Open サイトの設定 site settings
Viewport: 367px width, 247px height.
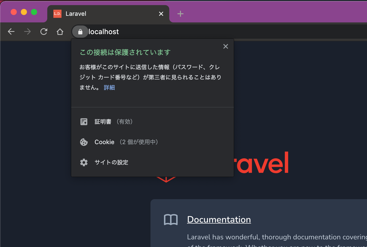tap(152, 162)
